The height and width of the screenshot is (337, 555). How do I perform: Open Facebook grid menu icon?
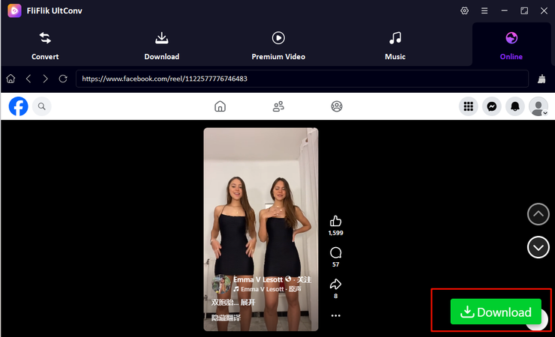[x=468, y=106]
